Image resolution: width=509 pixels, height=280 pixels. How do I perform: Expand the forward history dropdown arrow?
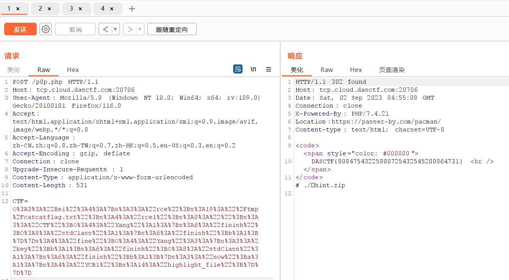[x=140, y=29]
